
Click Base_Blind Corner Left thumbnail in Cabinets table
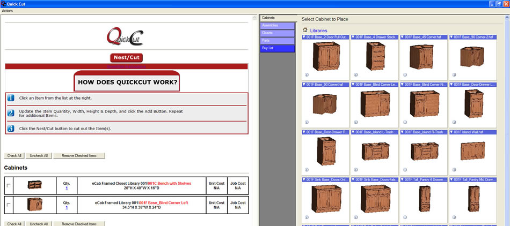coord(34,204)
